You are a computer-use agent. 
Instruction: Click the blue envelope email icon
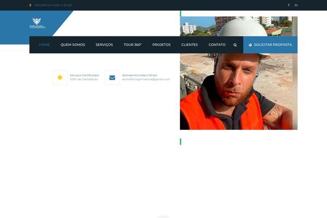pos(112,77)
